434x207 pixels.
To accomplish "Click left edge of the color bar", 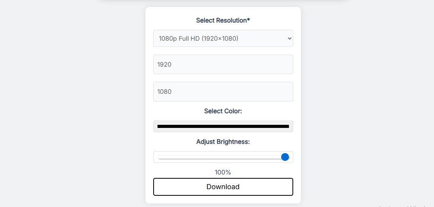I will pos(159,126).
